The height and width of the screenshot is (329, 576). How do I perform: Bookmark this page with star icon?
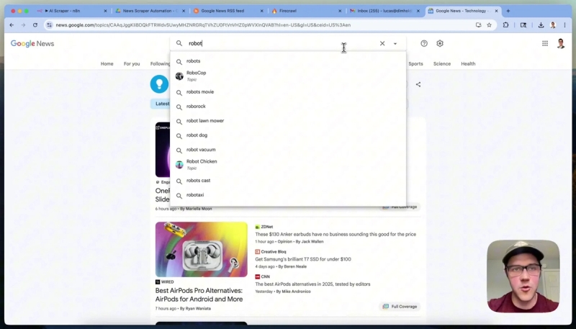click(x=489, y=25)
